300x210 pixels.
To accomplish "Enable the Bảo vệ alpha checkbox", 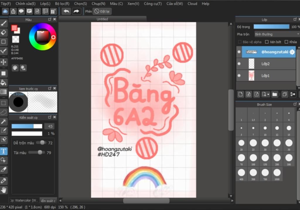I will coord(240,42).
